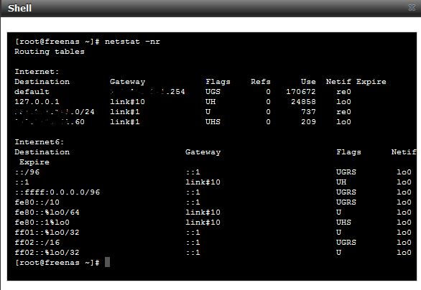Click the '::ffff:0.0.0.0/96' destination
This screenshot has width=421, height=290.
57,192
